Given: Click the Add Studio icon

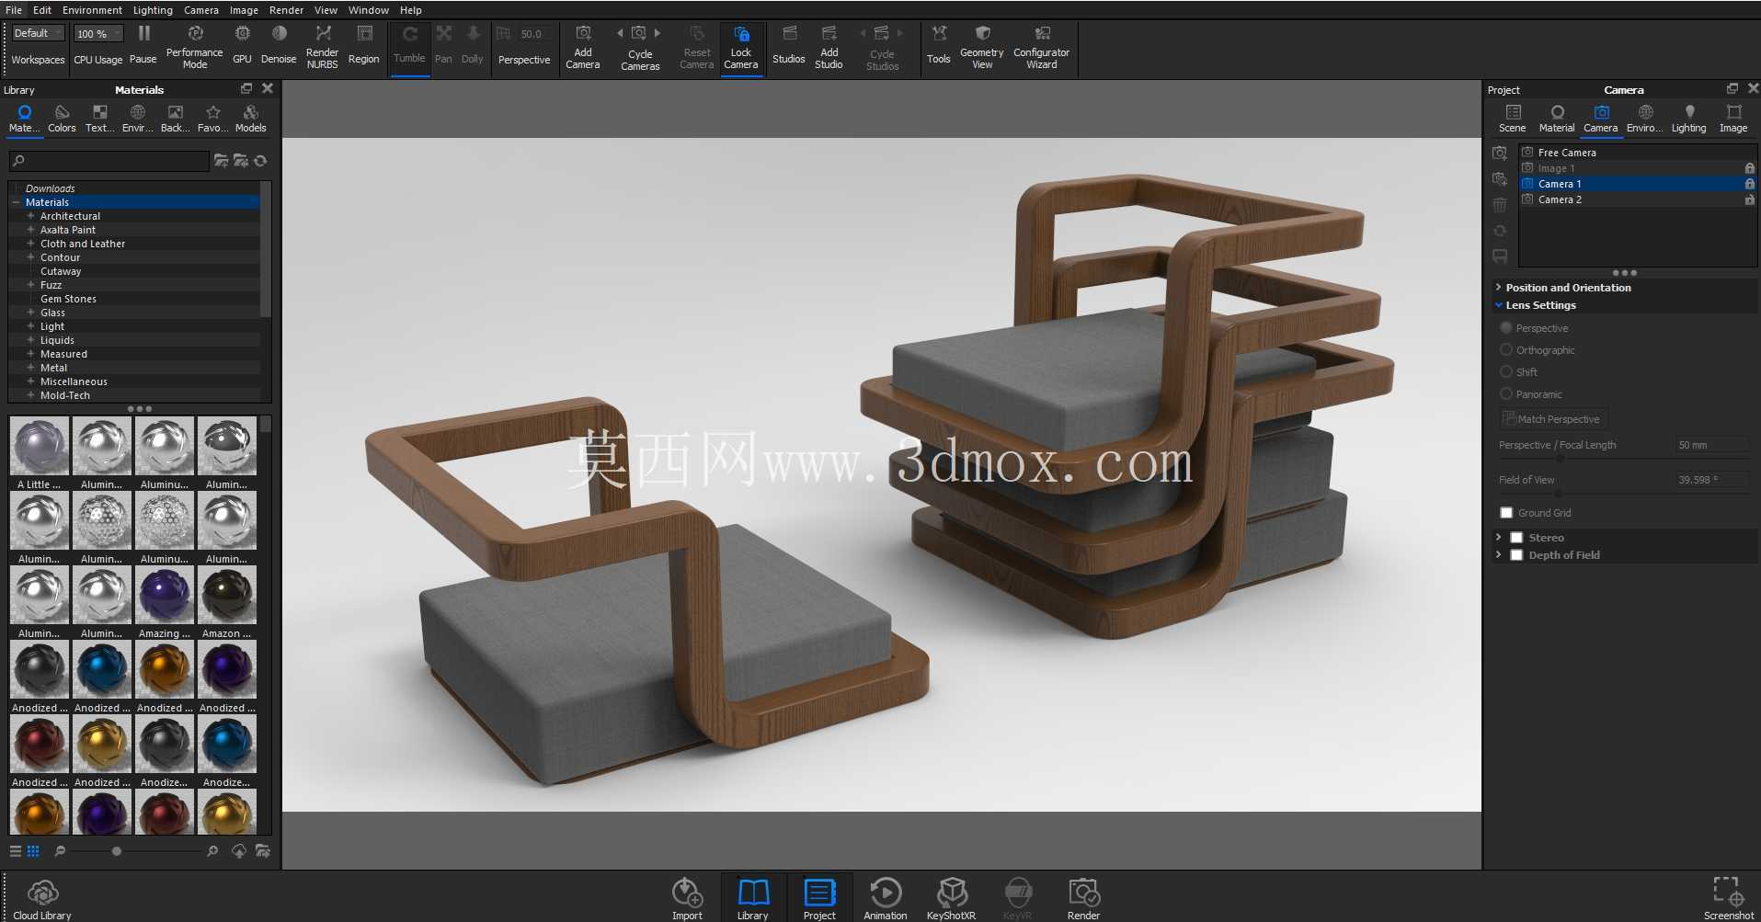Looking at the screenshot, I should tap(829, 34).
